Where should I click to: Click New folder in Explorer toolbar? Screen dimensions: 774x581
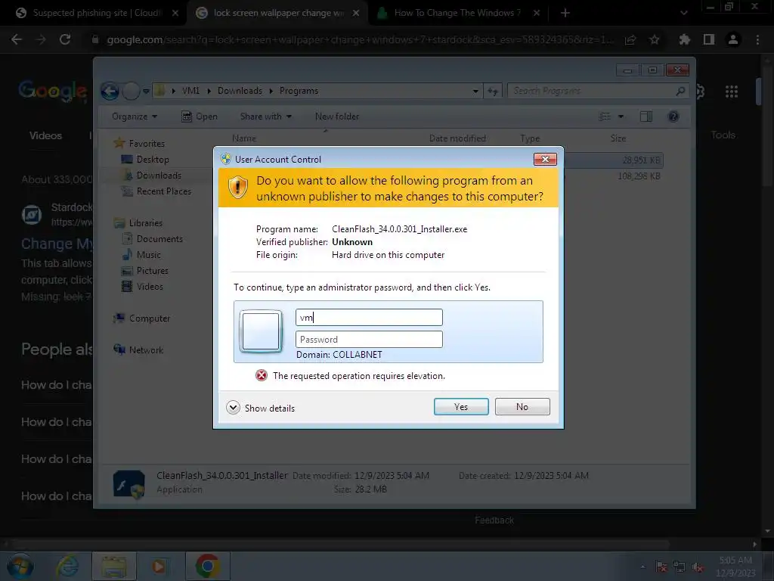(337, 117)
